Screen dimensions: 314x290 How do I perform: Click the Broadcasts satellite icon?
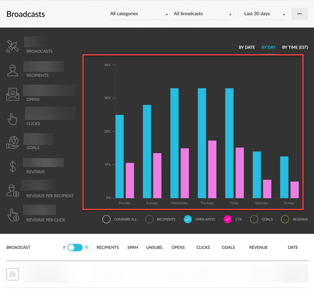point(12,46)
